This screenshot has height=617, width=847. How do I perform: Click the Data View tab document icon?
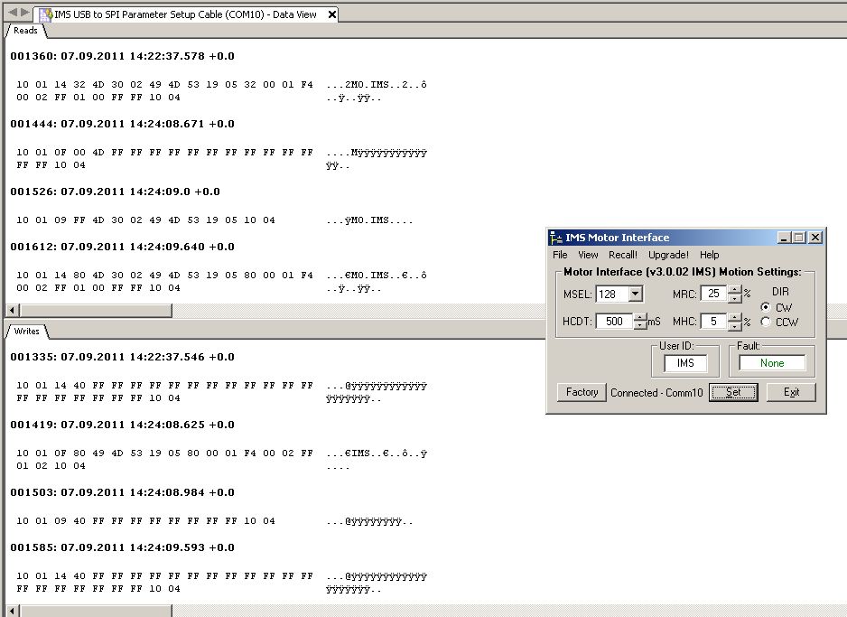click(x=46, y=15)
